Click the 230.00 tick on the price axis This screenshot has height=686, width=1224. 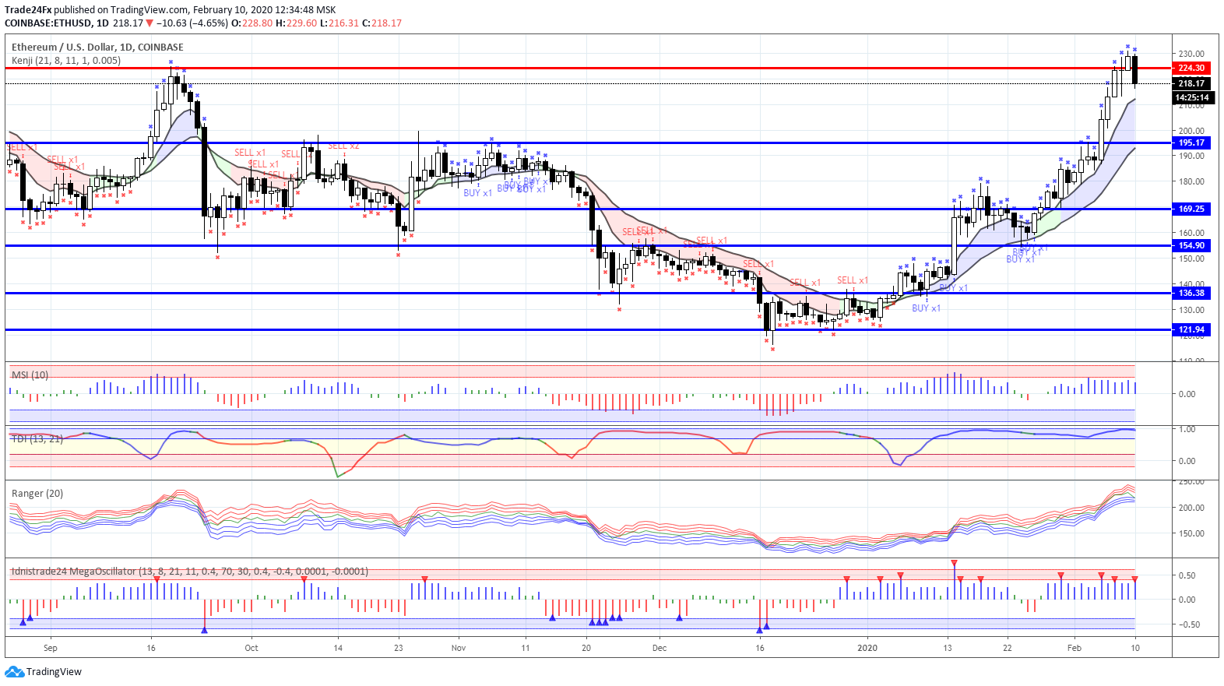tap(1191, 54)
